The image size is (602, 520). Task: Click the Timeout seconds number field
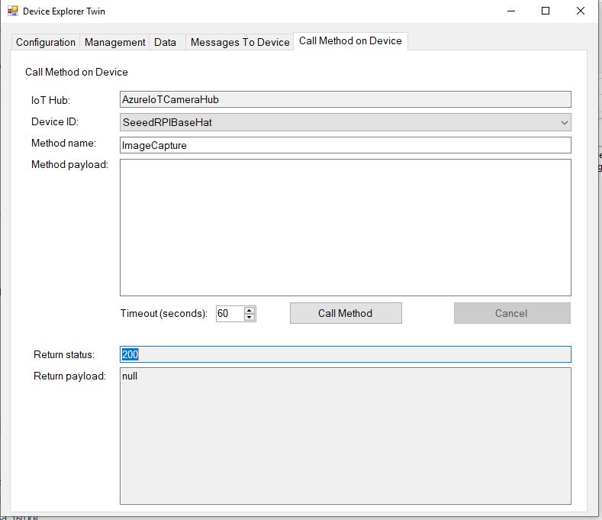click(x=229, y=314)
